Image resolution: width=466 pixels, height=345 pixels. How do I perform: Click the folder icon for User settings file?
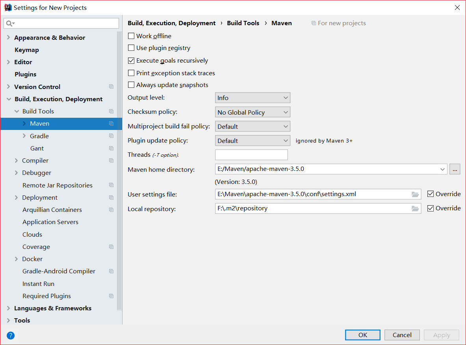(415, 194)
